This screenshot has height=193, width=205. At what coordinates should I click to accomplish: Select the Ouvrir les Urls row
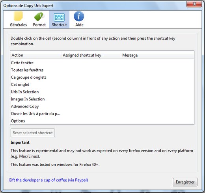(102, 113)
